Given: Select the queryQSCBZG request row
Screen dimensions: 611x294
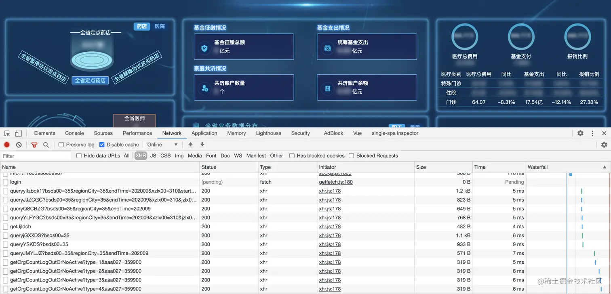Looking at the screenshot, I should click(305, 209).
